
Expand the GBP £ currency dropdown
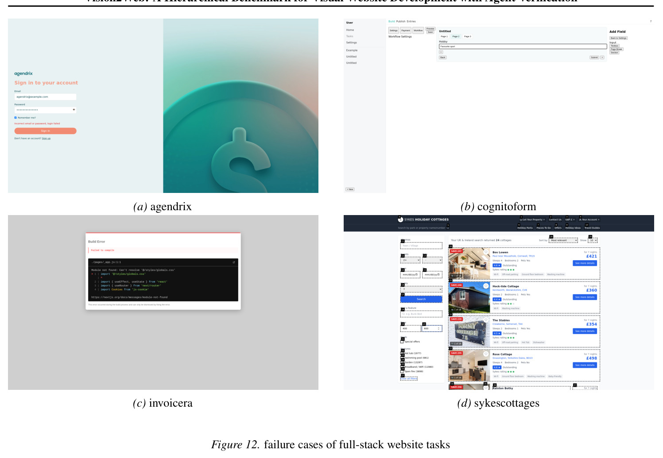coord(570,219)
